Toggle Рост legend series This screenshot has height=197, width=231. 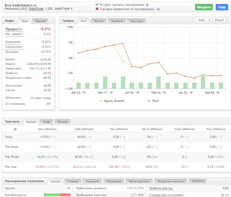coord(153,101)
